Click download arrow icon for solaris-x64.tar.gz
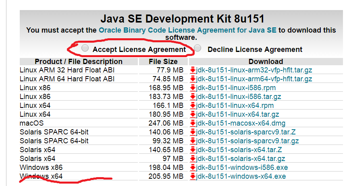This screenshot has width=347, height=186. [x=193, y=159]
